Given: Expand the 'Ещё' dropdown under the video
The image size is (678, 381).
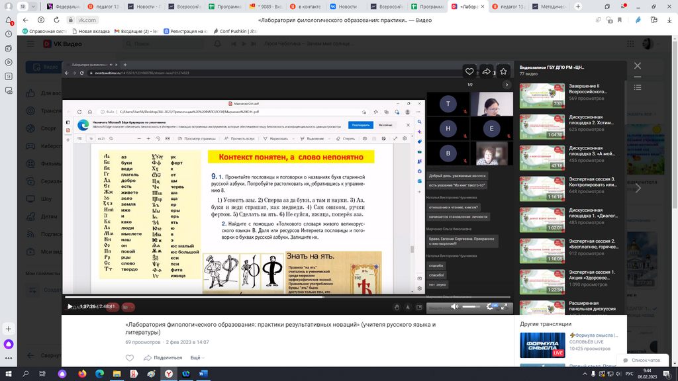Looking at the screenshot, I should [x=197, y=357].
